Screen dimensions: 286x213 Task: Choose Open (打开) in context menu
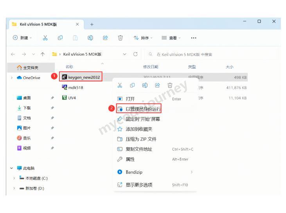pyautogui.click(x=155, y=99)
